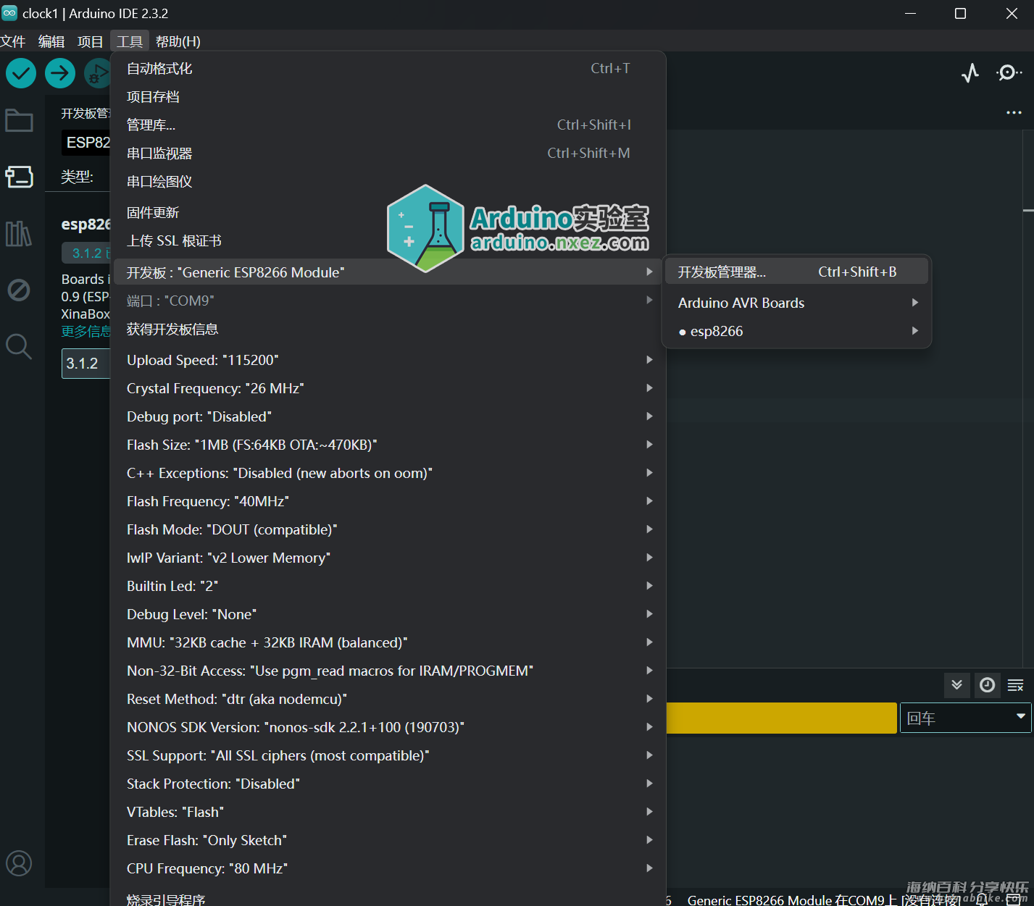Open the 项目 menu
Screen dimensions: 1034x906
pos(91,41)
